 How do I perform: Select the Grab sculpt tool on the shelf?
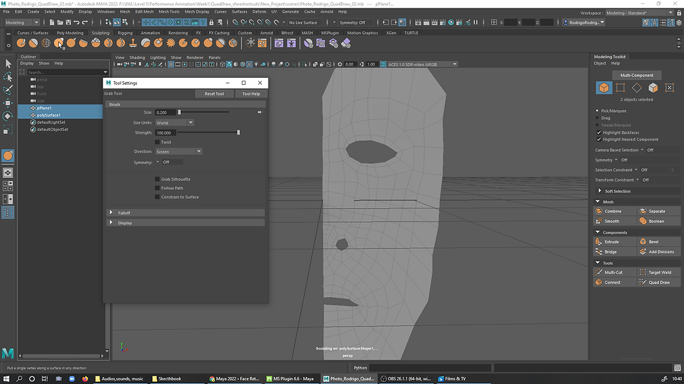coord(58,43)
